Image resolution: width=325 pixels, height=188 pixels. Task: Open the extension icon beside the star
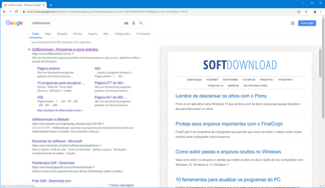point(306,12)
